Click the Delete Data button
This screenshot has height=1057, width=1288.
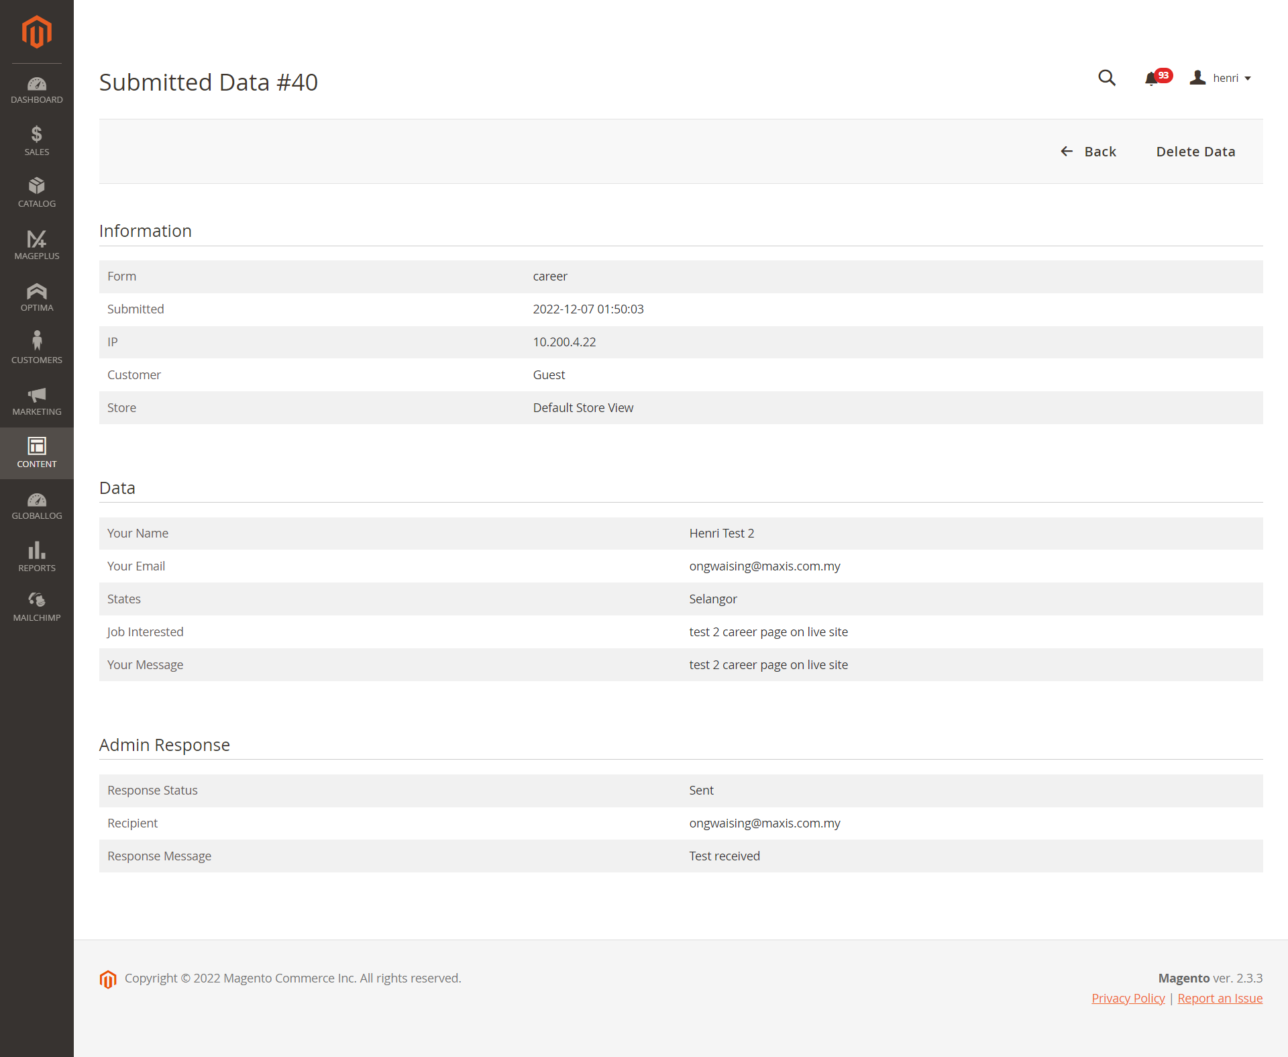click(1195, 152)
